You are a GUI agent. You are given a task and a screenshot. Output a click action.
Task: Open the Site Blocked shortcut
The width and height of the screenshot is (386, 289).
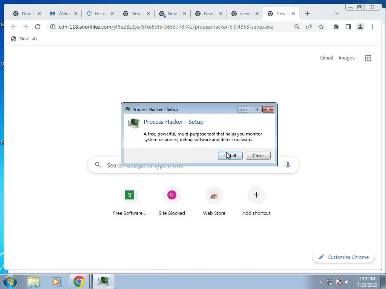tap(172, 201)
